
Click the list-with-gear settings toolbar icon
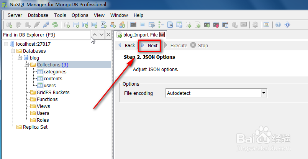click(152, 25)
